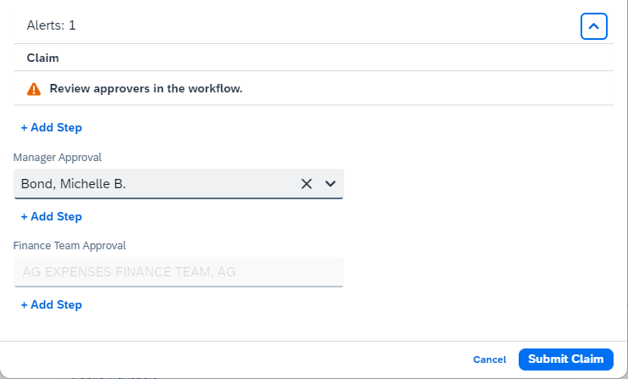Viewport: 628px width, 379px height.
Task: Click the plus sign of the middle Add Step
Action: 25,217
